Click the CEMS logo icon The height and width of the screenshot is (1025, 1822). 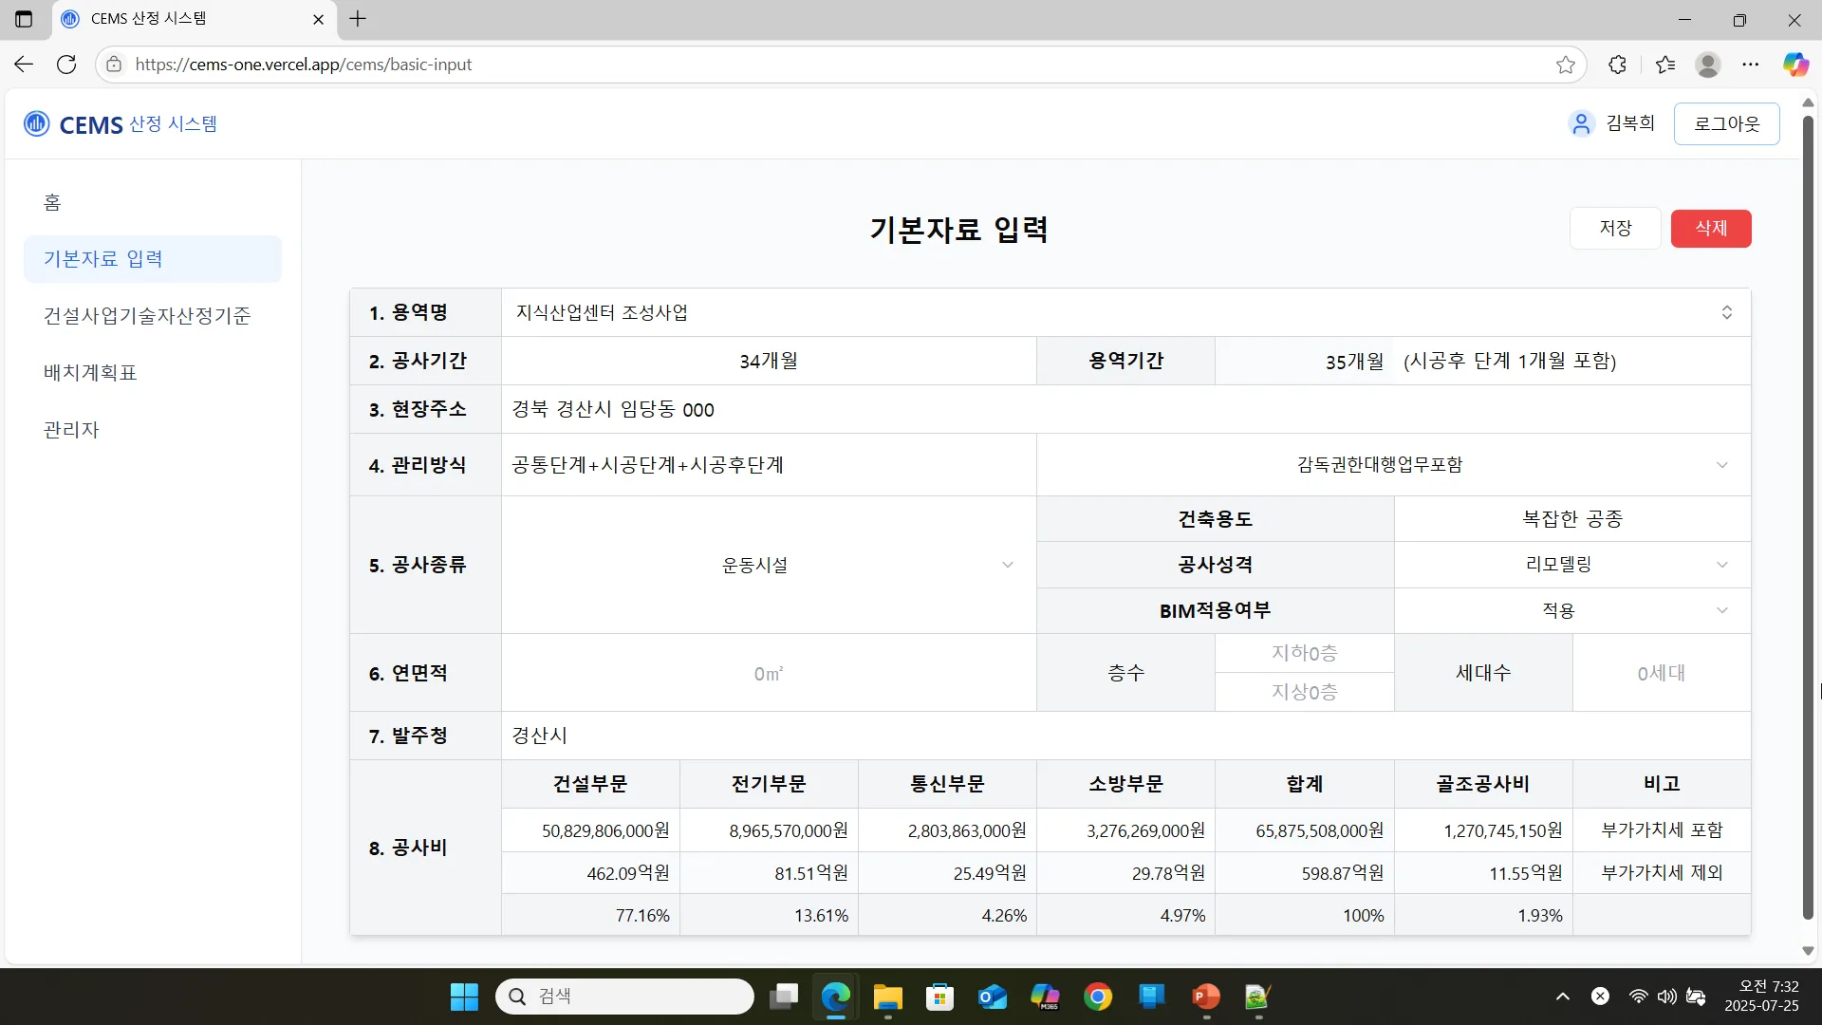36,123
